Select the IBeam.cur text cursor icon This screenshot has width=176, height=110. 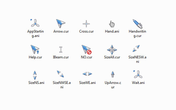(x=61, y=50)
